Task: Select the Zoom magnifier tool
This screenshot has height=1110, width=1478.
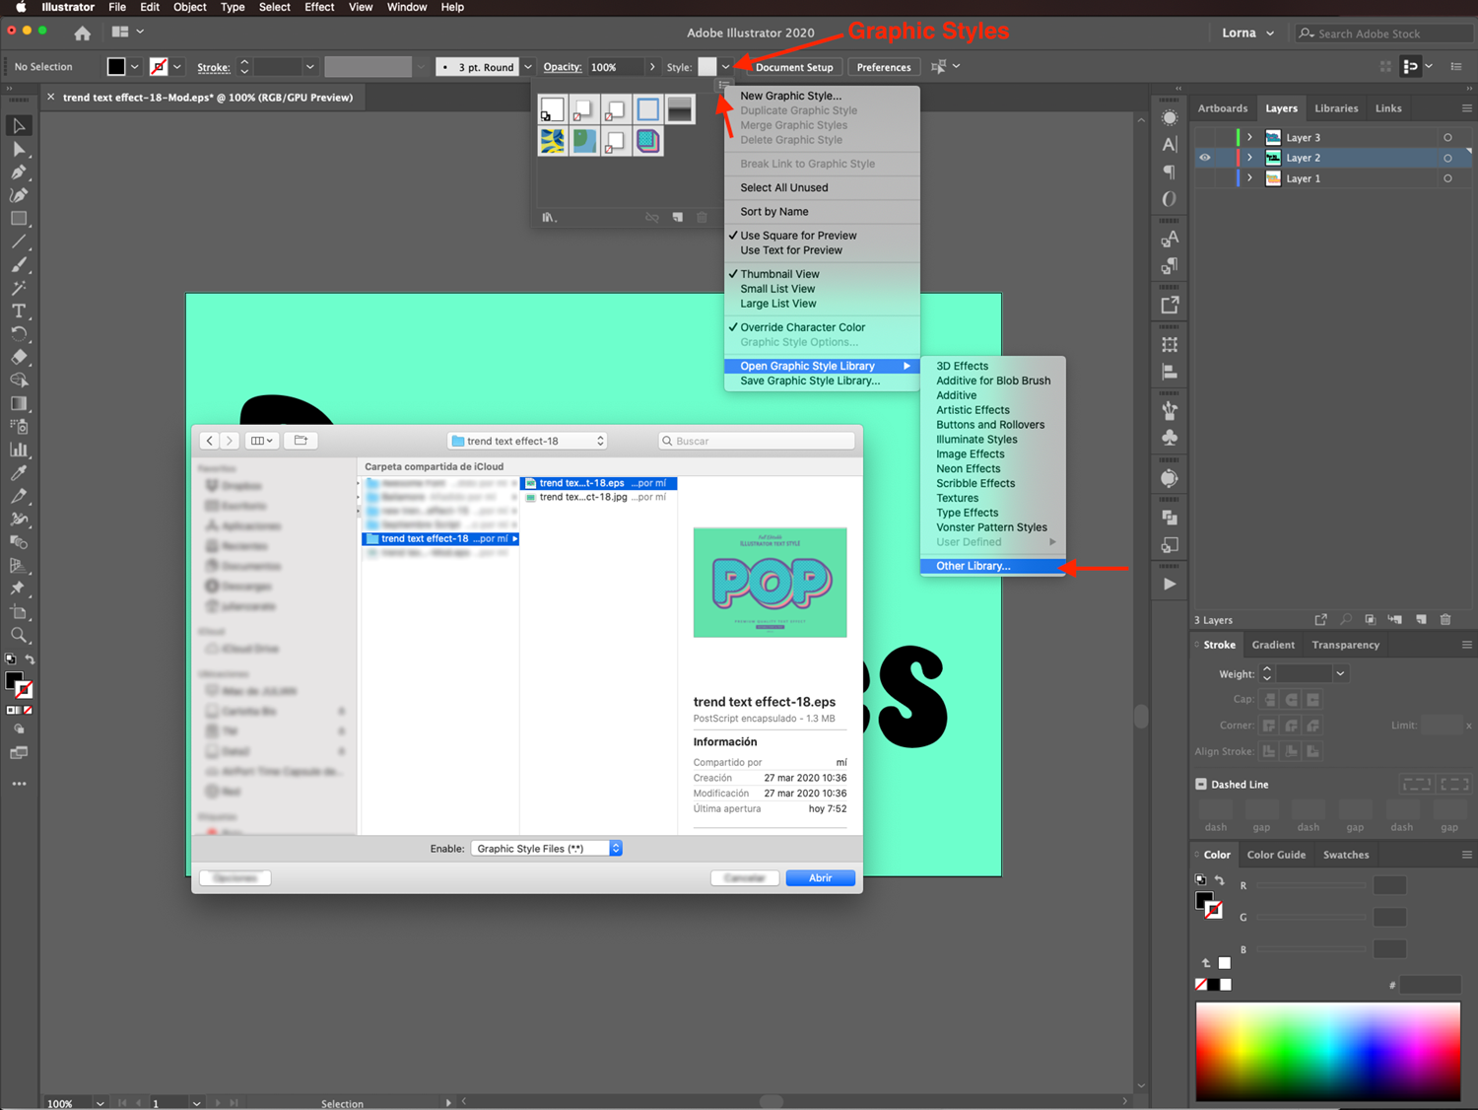Action: (x=19, y=635)
